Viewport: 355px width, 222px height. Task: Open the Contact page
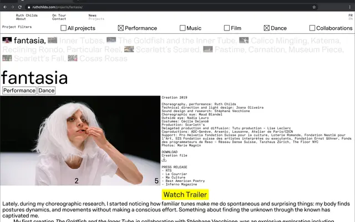point(59,19)
